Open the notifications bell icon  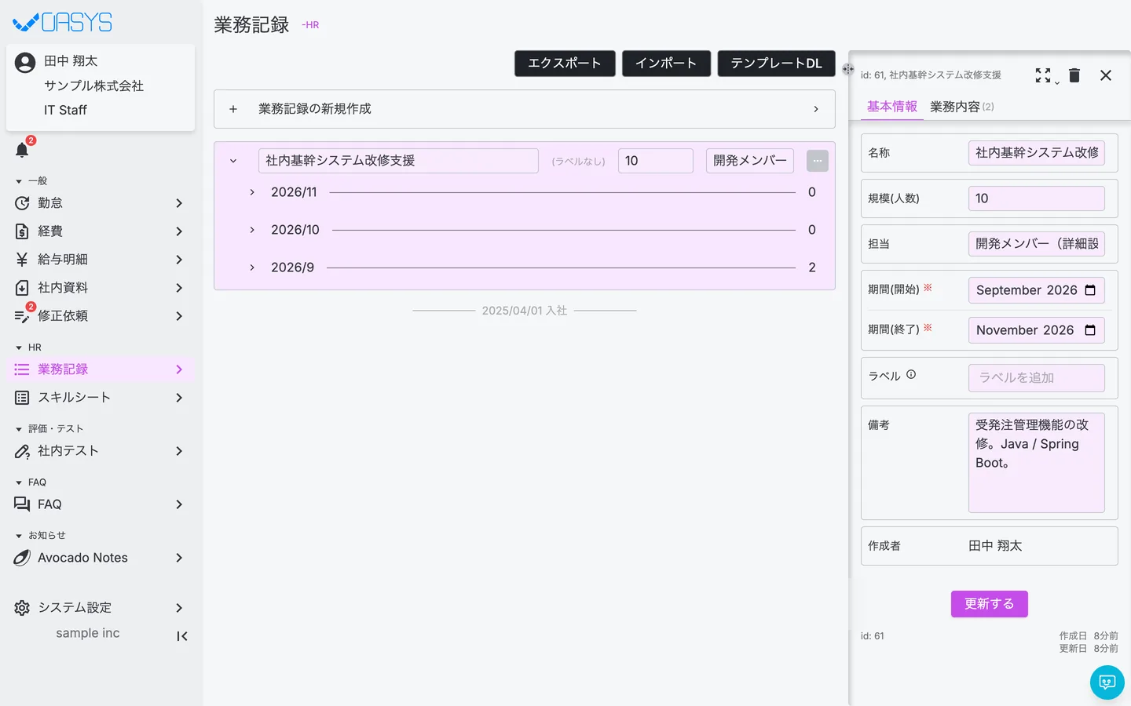click(x=22, y=150)
